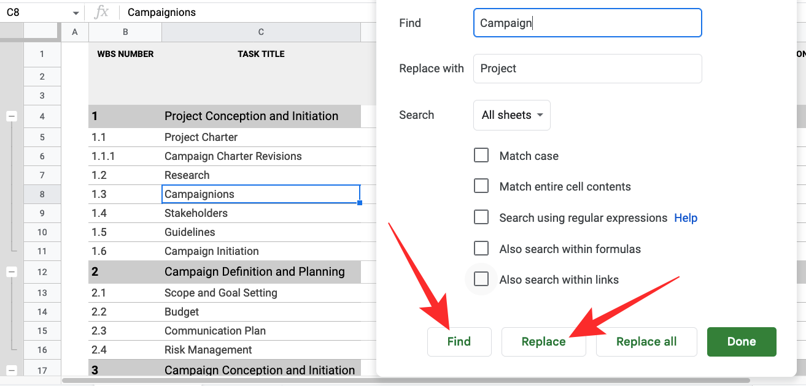Tick the Match case checkbox
This screenshot has height=386, width=806.
481,155
